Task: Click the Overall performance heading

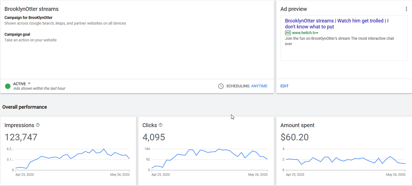Action: point(24,107)
